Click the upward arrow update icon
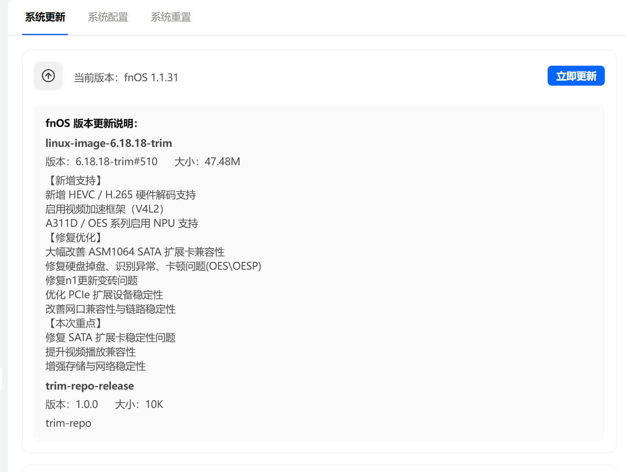The height and width of the screenshot is (472, 626). tap(48, 76)
